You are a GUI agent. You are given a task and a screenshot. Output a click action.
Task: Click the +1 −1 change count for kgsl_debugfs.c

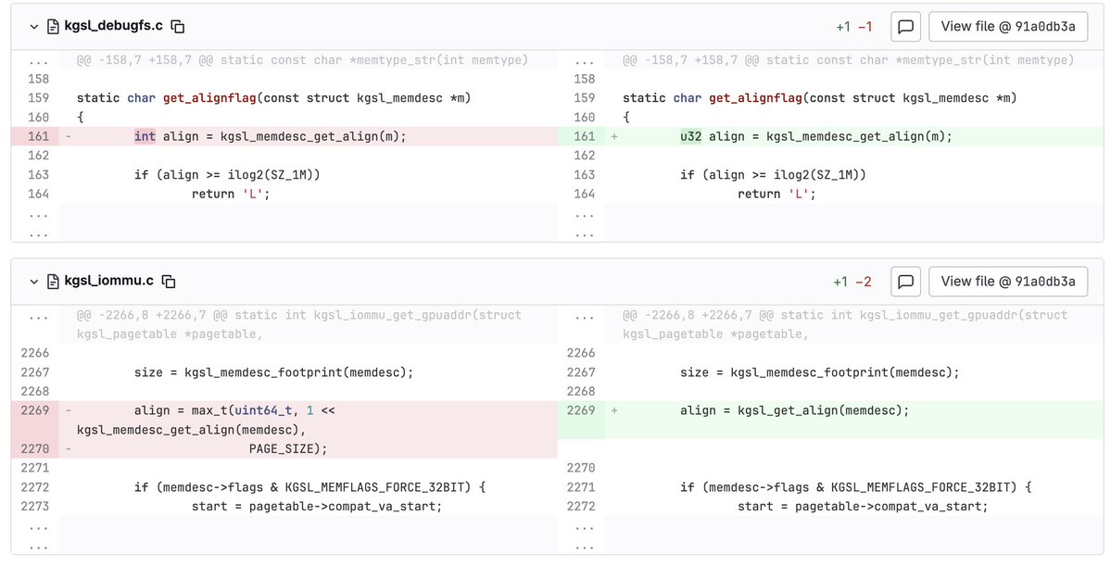pyautogui.click(x=853, y=27)
